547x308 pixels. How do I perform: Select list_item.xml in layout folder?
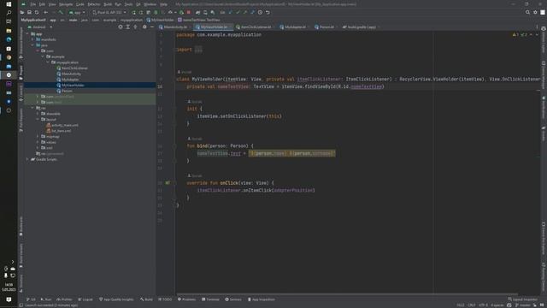tap(59, 131)
